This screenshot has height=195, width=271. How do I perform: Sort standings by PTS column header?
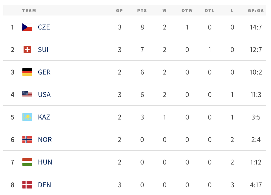point(142,10)
